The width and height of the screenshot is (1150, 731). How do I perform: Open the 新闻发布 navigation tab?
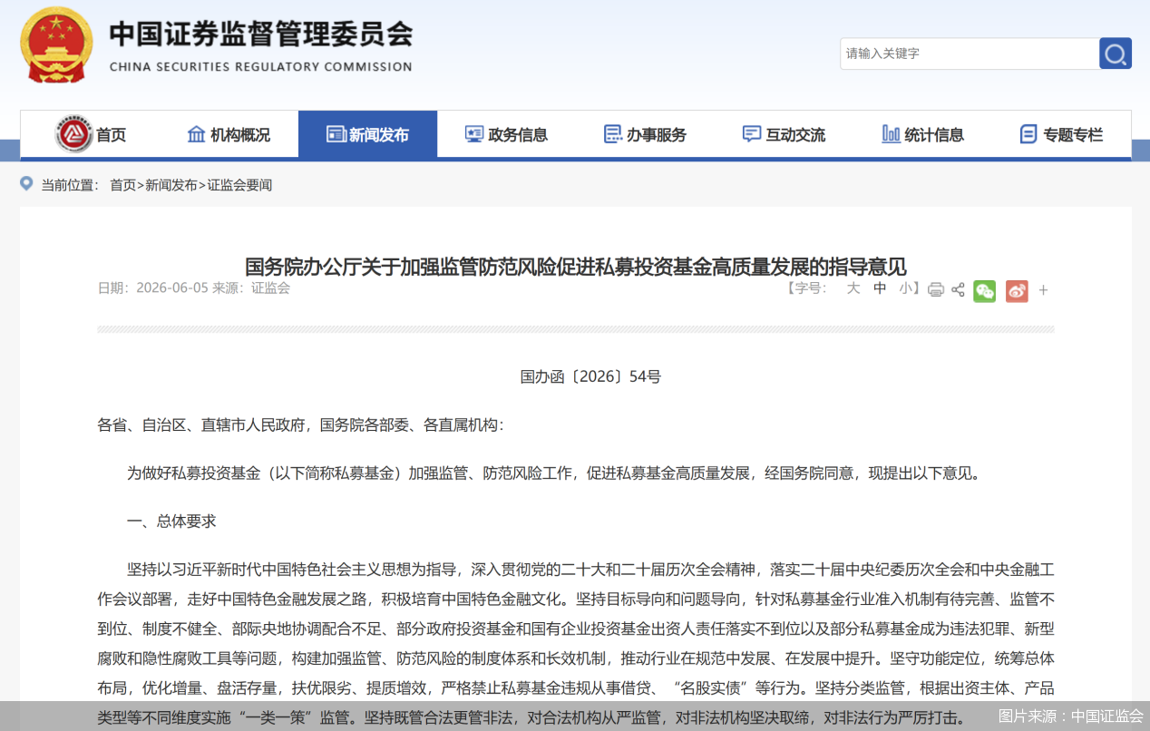(x=367, y=134)
